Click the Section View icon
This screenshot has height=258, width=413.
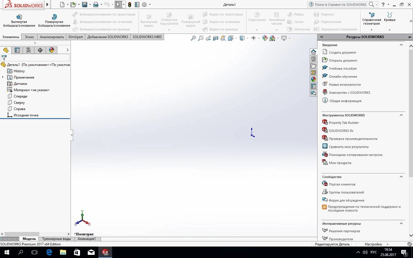pyautogui.click(x=216, y=38)
